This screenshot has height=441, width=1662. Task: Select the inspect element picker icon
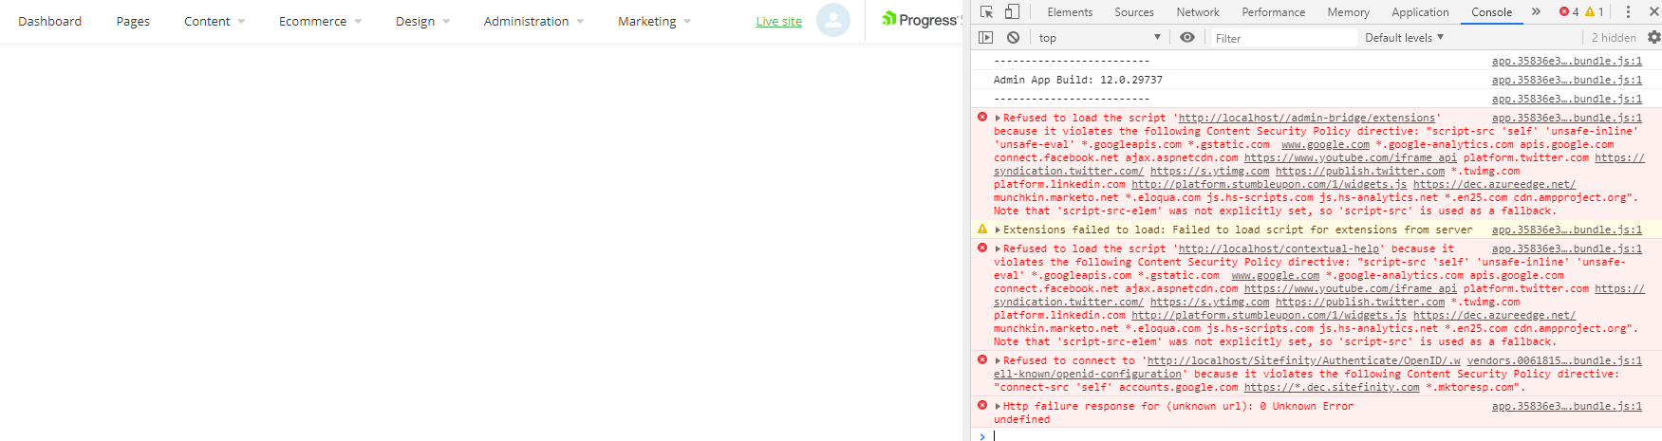coord(987,12)
